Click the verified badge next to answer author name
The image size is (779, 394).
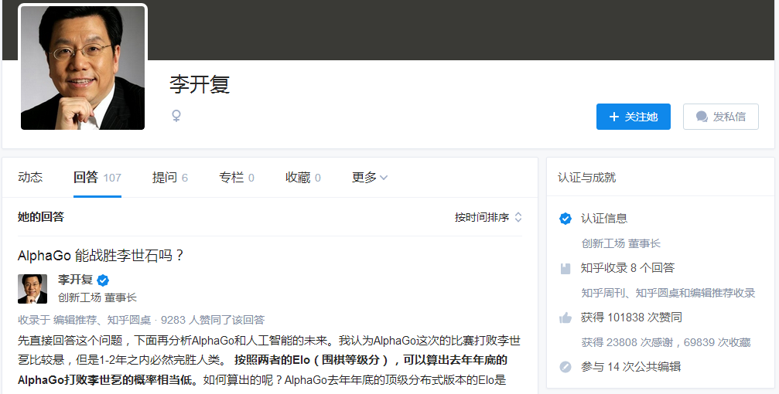(103, 280)
